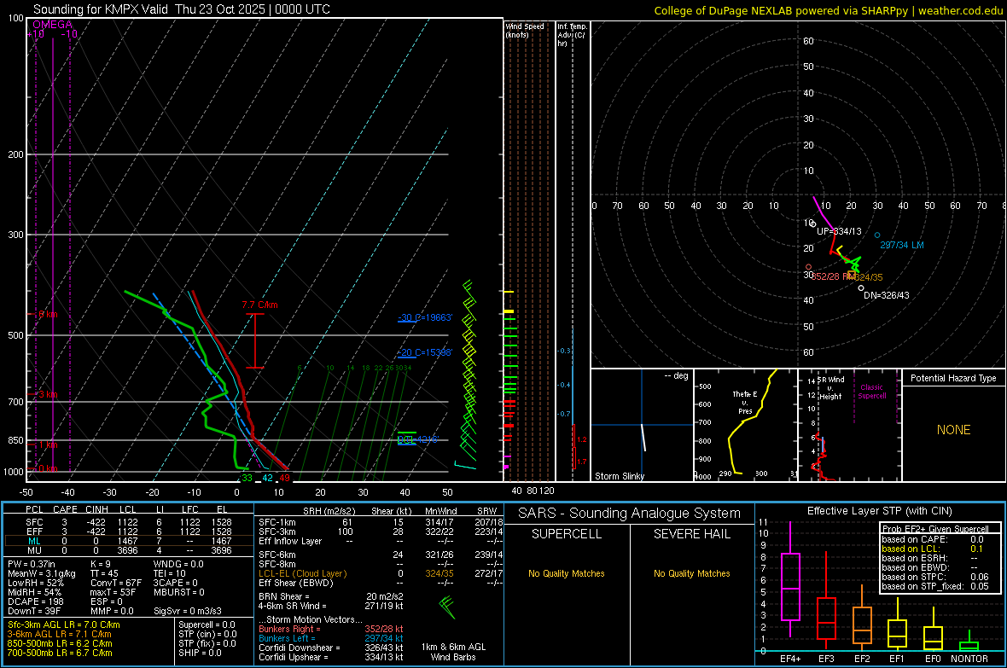
Task: Click the 7.7 C/km lapse rate label
Action: click(x=259, y=305)
